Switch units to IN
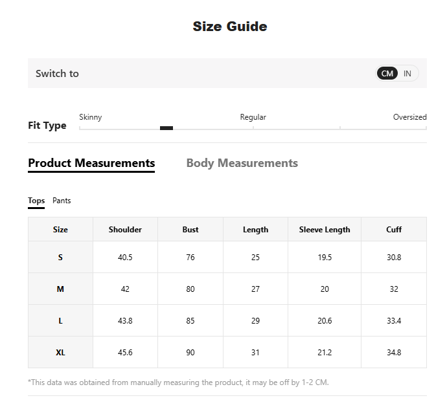Image resolution: width=447 pixels, height=398 pixels. 407,73
